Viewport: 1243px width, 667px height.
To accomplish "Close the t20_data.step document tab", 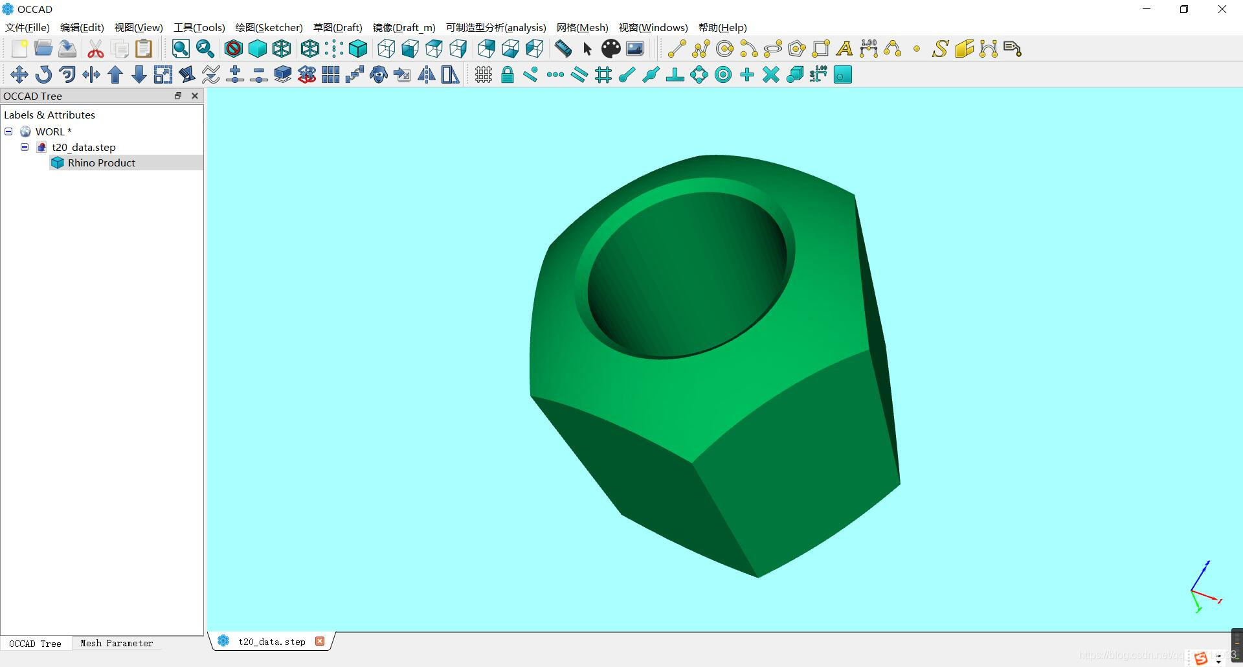I will (320, 641).
